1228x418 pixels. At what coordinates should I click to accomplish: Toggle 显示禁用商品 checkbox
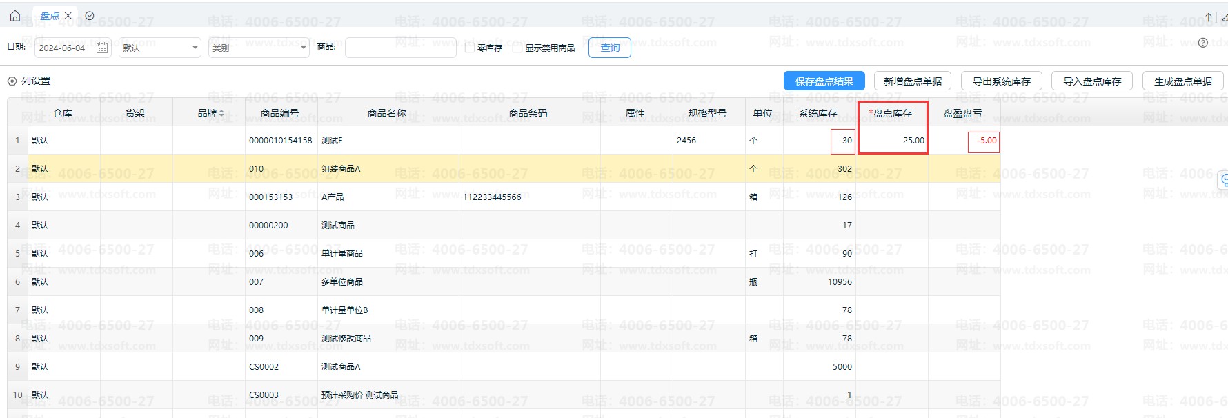(x=517, y=48)
